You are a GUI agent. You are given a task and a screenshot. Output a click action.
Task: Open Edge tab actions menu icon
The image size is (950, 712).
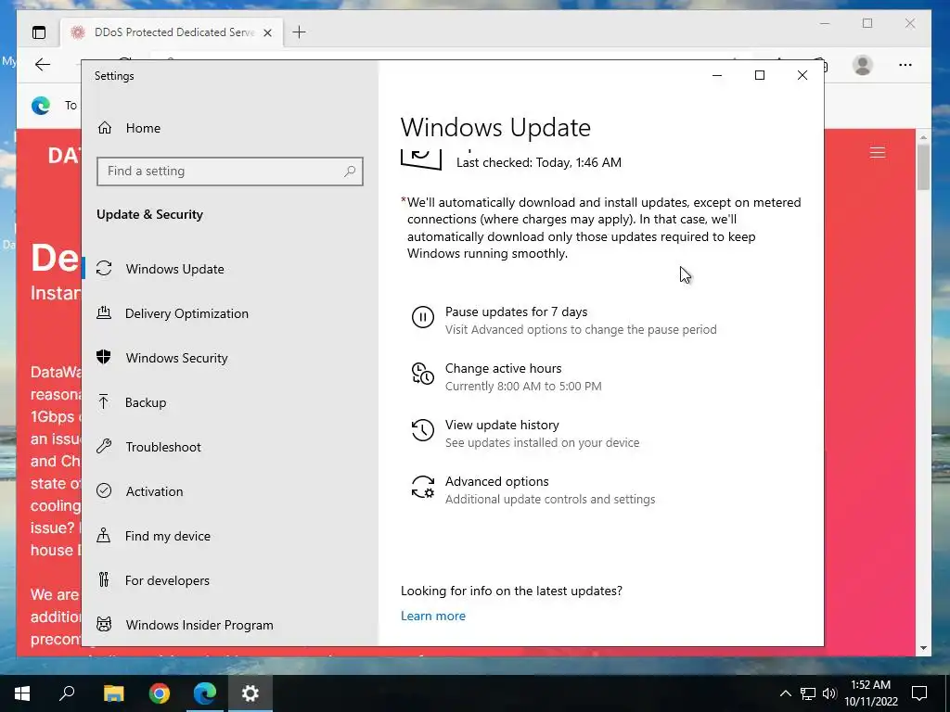pos(39,32)
